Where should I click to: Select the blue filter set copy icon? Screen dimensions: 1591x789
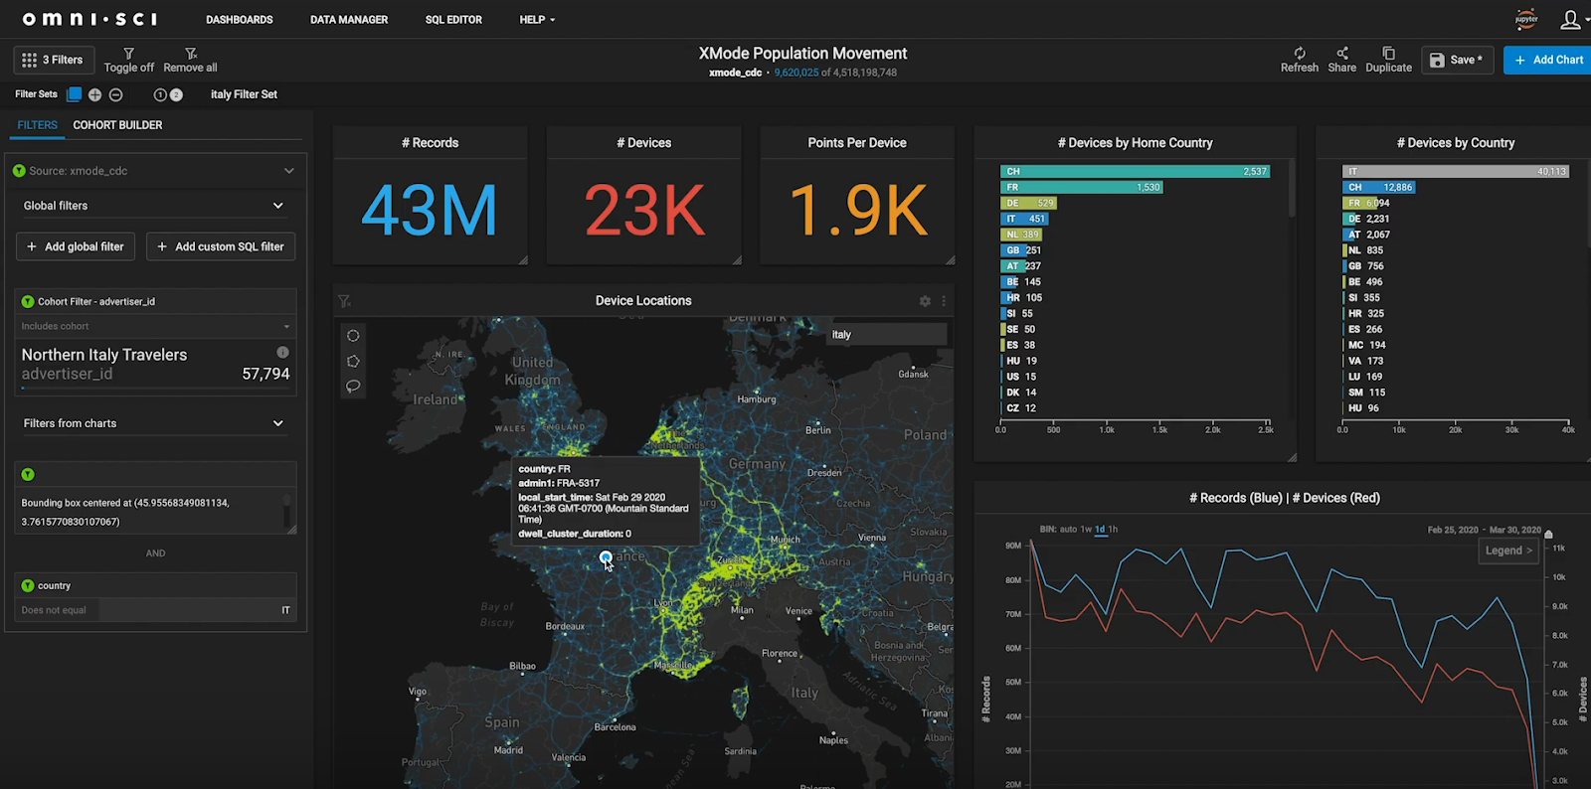coord(74,94)
